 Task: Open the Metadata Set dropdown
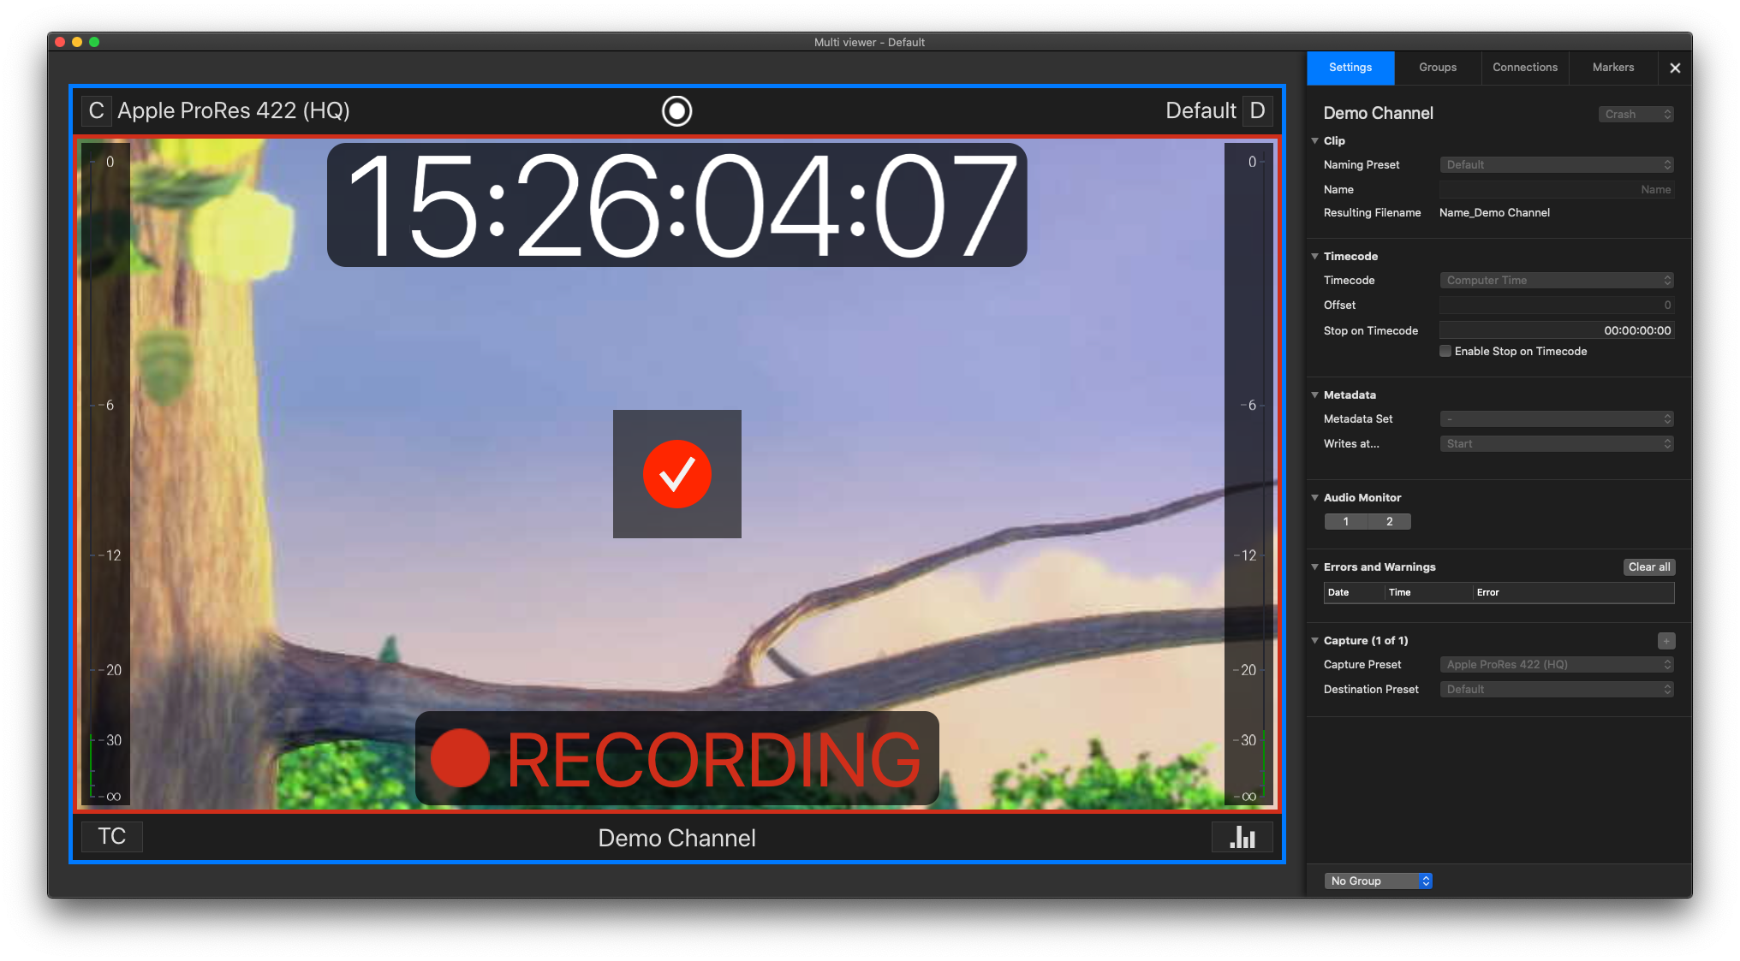click(x=1557, y=419)
